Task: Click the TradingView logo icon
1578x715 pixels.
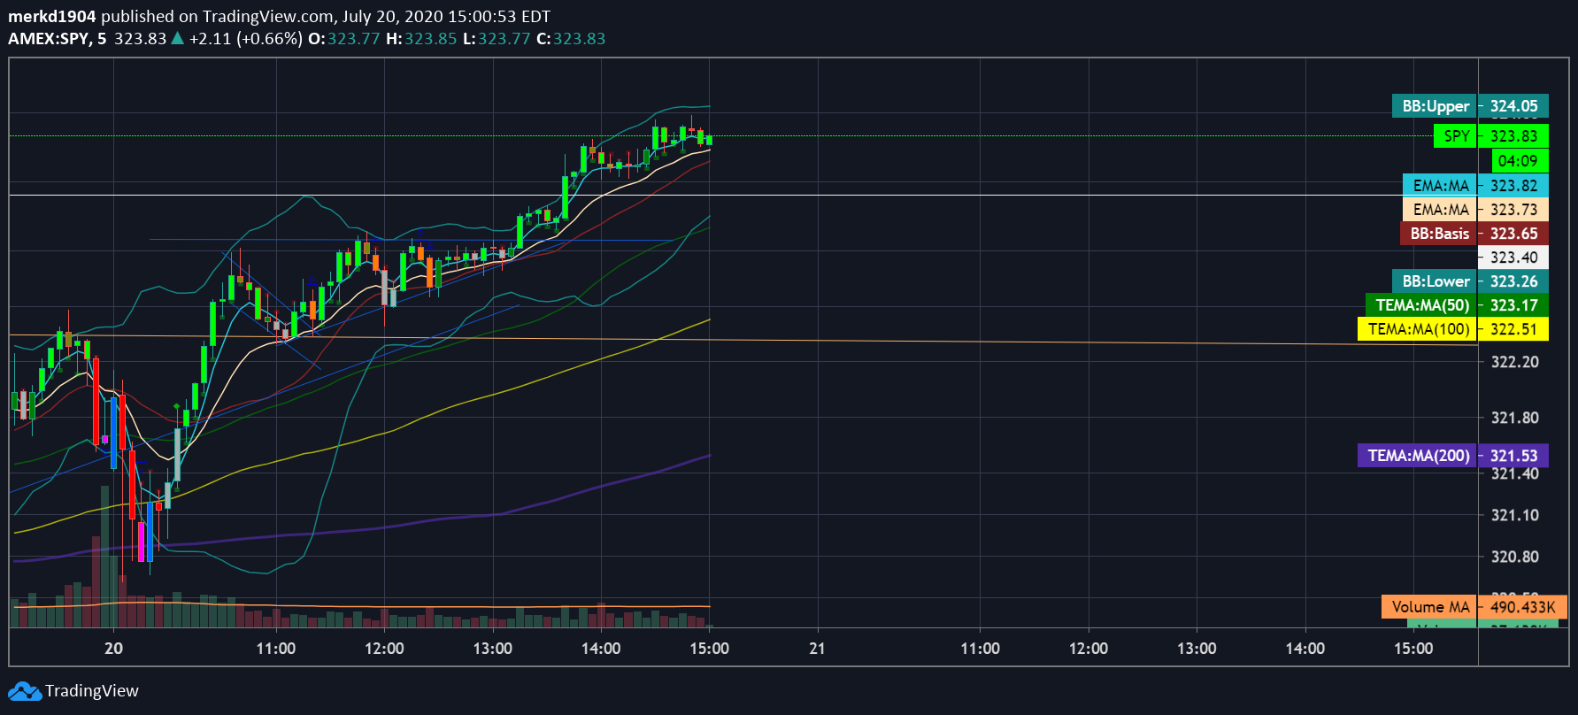Action: (25, 691)
